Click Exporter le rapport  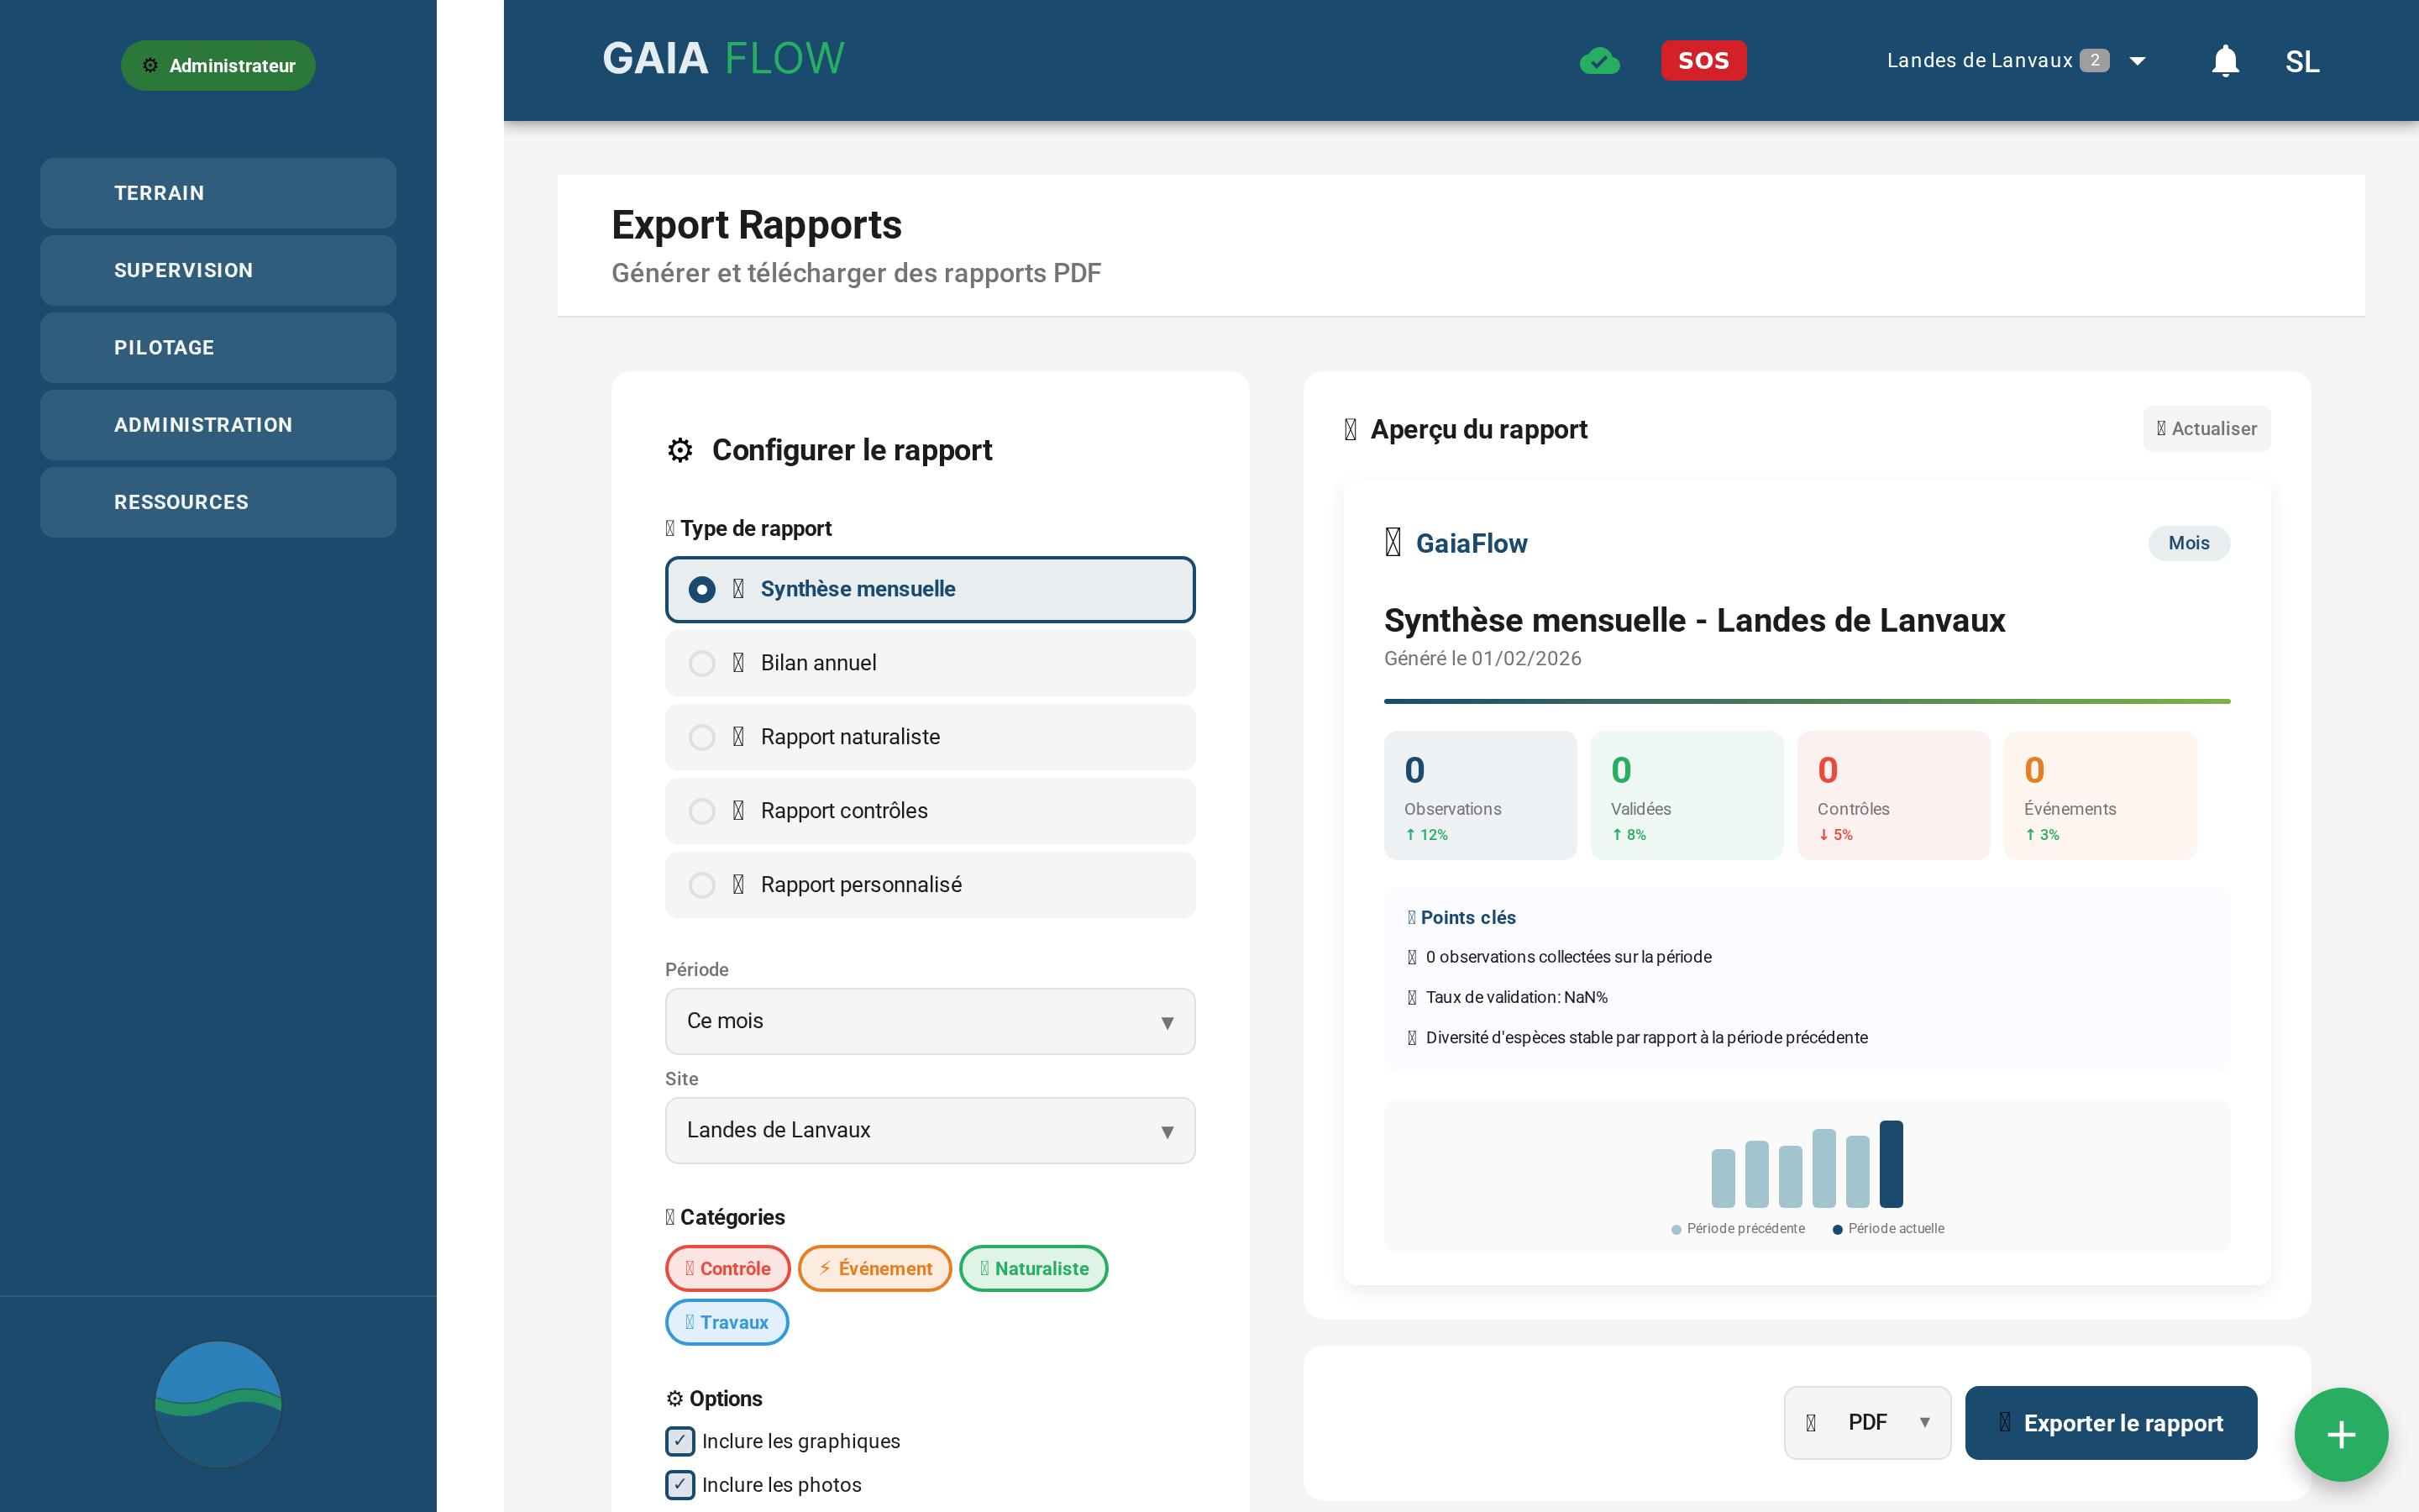(2111, 1422)
